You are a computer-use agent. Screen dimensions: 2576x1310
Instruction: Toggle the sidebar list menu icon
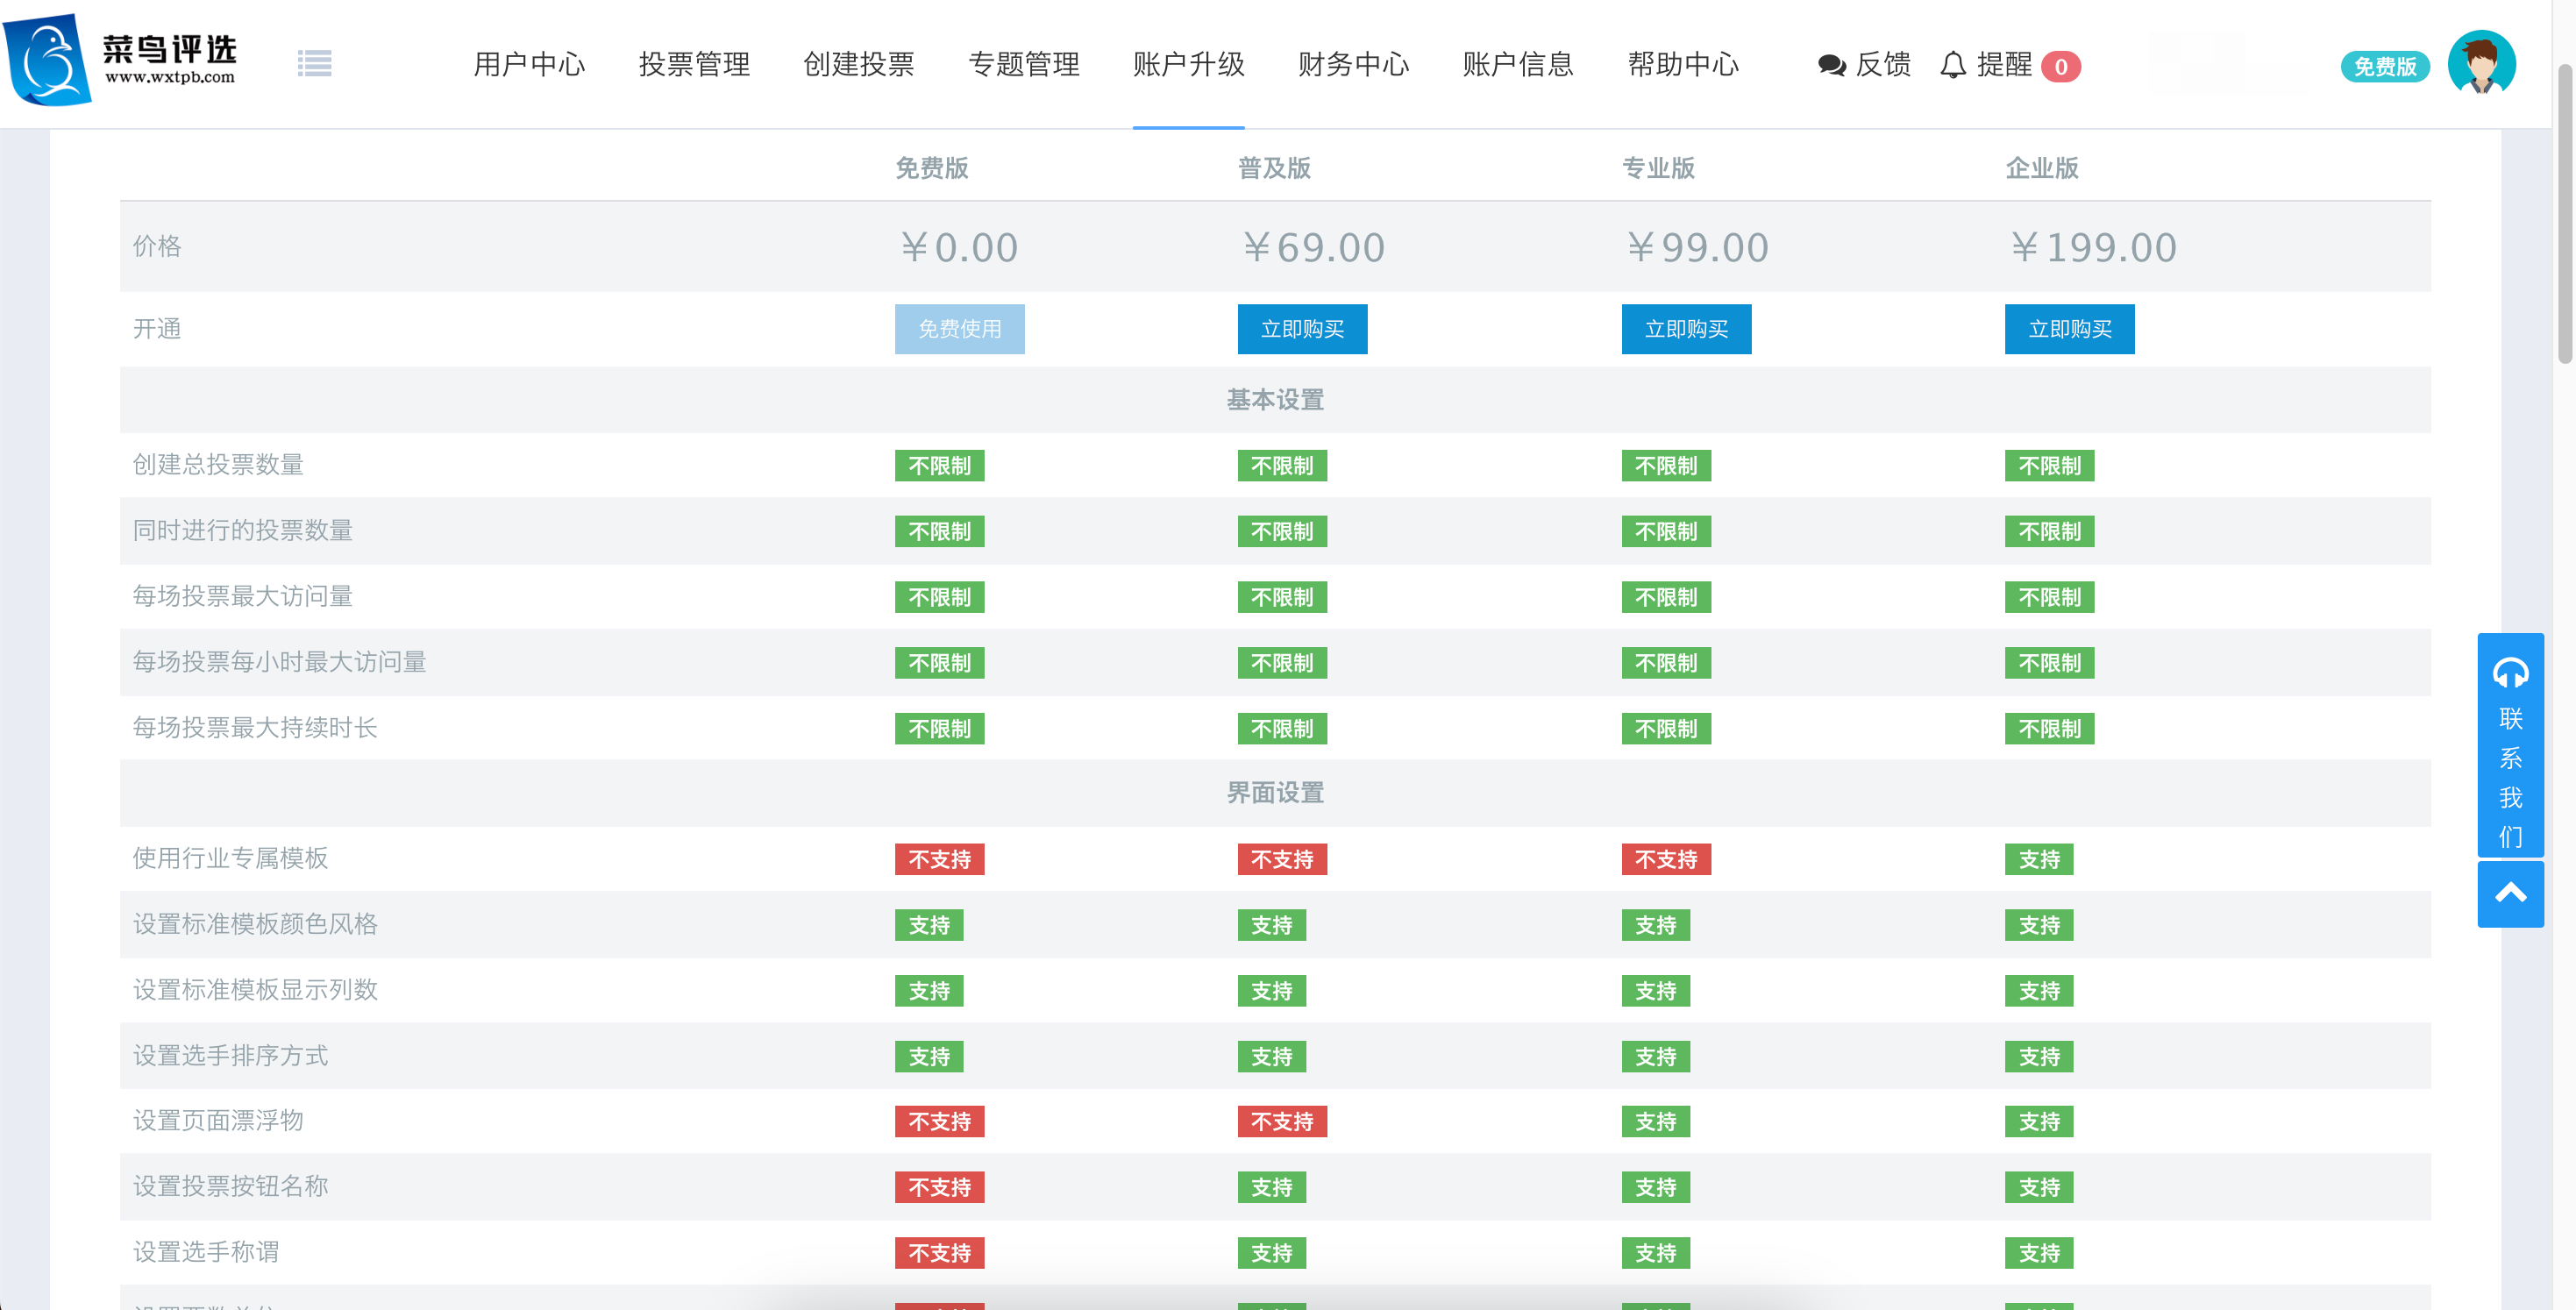pos(314,64)
